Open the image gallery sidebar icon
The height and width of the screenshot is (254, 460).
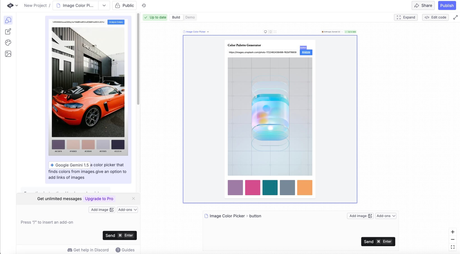8,54
